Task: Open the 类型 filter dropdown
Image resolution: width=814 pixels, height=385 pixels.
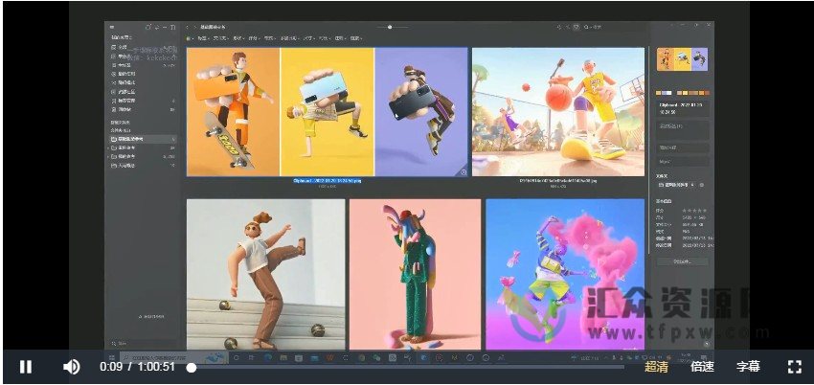Action: (269, 38)
